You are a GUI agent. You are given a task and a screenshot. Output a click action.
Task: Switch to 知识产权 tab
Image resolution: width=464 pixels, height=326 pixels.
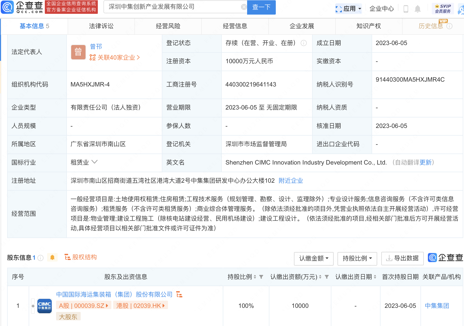(368, 26)
